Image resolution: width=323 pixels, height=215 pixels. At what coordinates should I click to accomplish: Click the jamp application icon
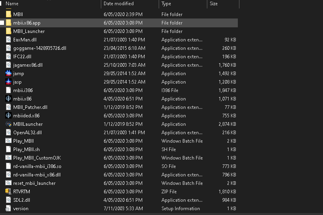tap(8, 74)
